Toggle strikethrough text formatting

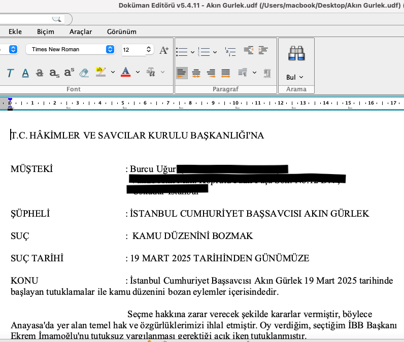40,73
